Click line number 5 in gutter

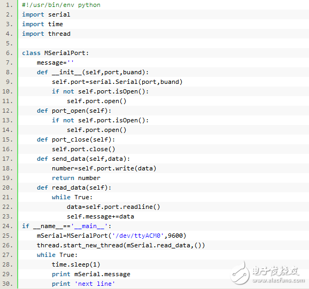click(x=9, y=43)
